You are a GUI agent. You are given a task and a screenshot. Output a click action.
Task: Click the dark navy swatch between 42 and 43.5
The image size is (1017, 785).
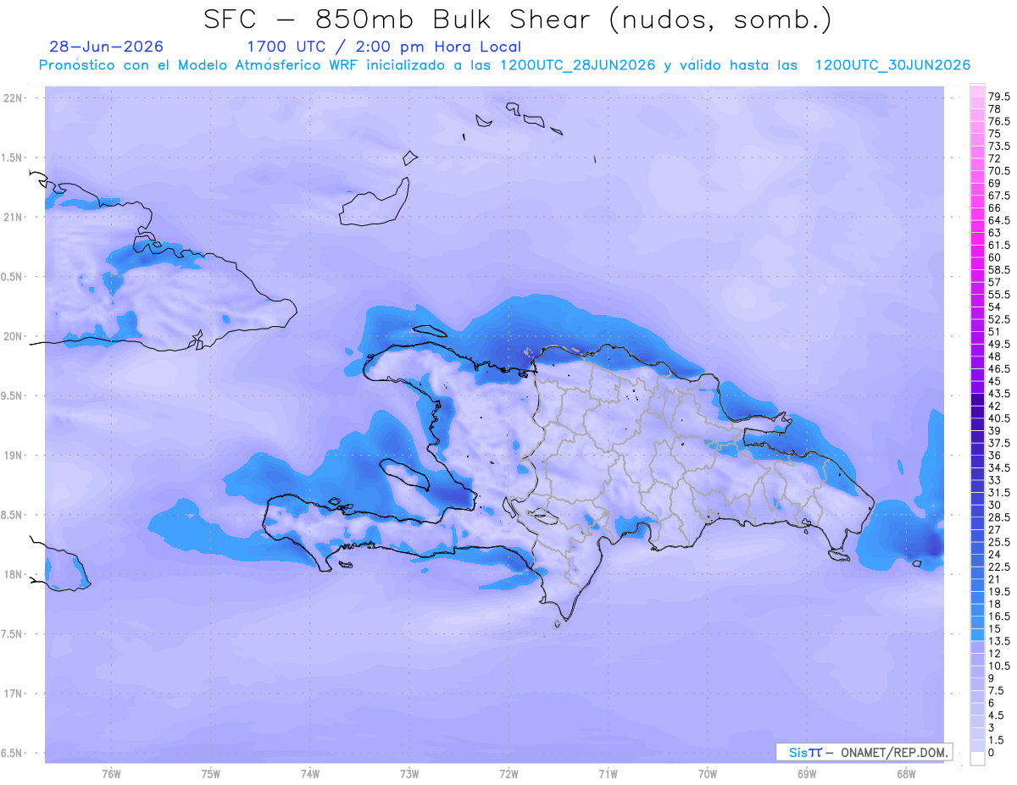click(x=977, y=399)
